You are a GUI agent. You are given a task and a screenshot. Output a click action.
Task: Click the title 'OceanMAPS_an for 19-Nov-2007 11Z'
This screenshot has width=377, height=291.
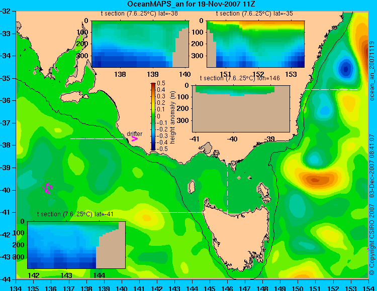[x=191, y=4]
